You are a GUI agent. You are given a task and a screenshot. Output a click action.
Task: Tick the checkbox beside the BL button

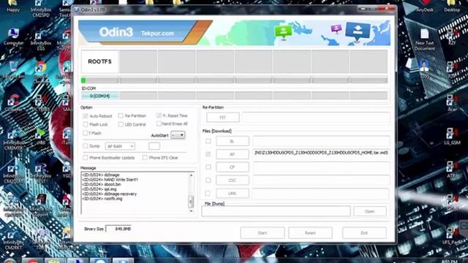point(208,141)
